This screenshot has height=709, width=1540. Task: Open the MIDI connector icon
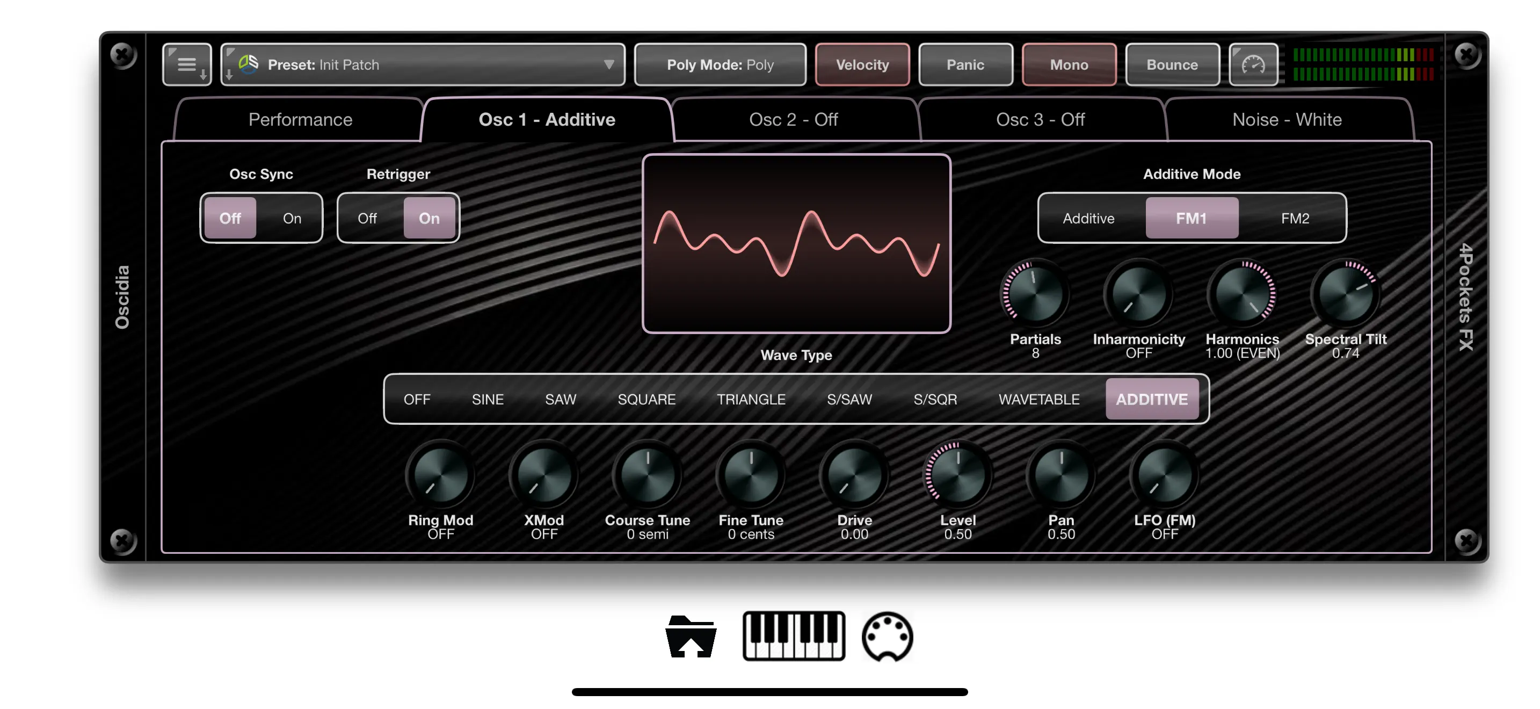[887, 636]
